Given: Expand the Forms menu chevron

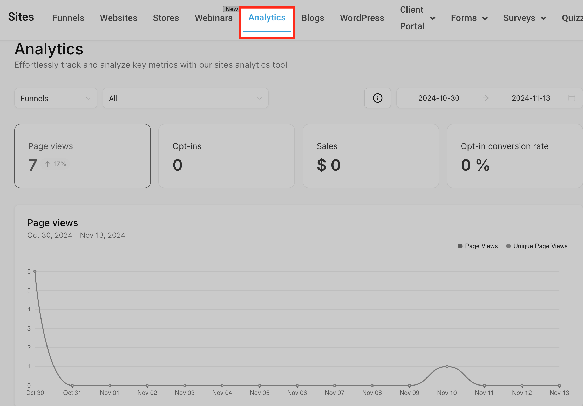Looking at the screenshot, I should [x=485, y=18].
